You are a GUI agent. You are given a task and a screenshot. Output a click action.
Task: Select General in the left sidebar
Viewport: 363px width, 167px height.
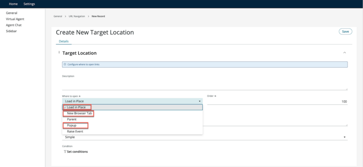click(12, 13)
